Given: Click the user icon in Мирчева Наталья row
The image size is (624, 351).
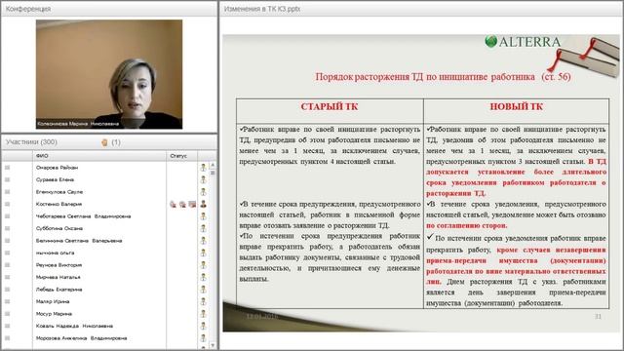Looking at the screenshot, I should click(x=203, y=277).
